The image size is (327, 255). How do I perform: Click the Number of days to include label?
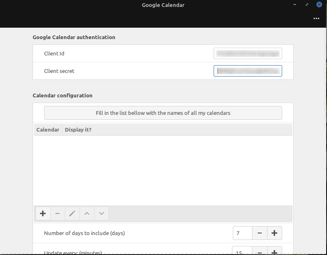pos(84,233)
